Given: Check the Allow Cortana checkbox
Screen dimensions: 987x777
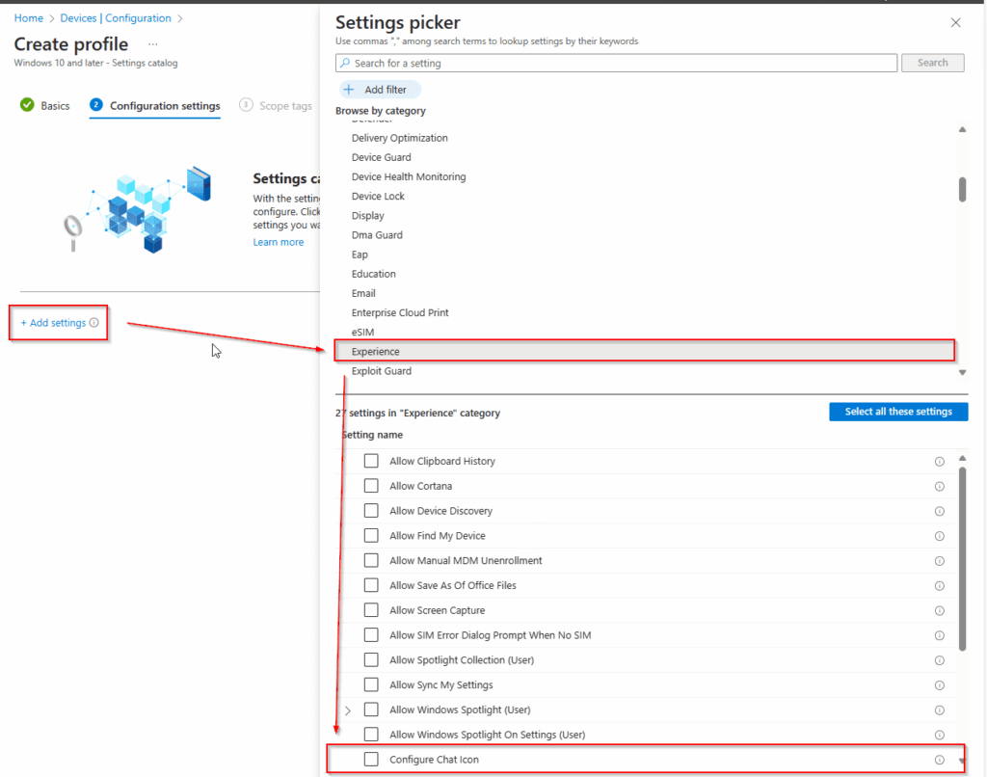Looking at the screenshot, I should pos(371,486).
